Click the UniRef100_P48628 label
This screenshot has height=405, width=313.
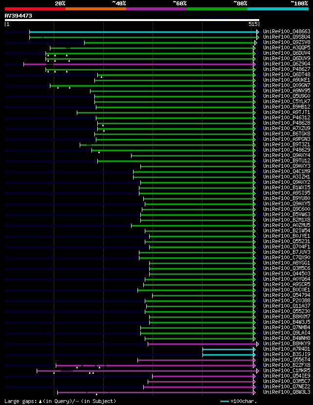click(287, 123)
